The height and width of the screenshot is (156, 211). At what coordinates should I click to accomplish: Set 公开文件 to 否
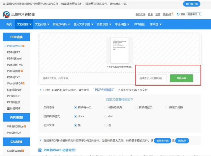(106, 125)
